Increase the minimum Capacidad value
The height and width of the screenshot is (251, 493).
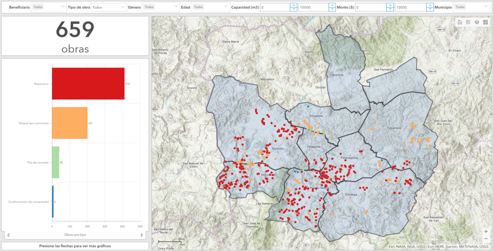[x=293, y=5]
